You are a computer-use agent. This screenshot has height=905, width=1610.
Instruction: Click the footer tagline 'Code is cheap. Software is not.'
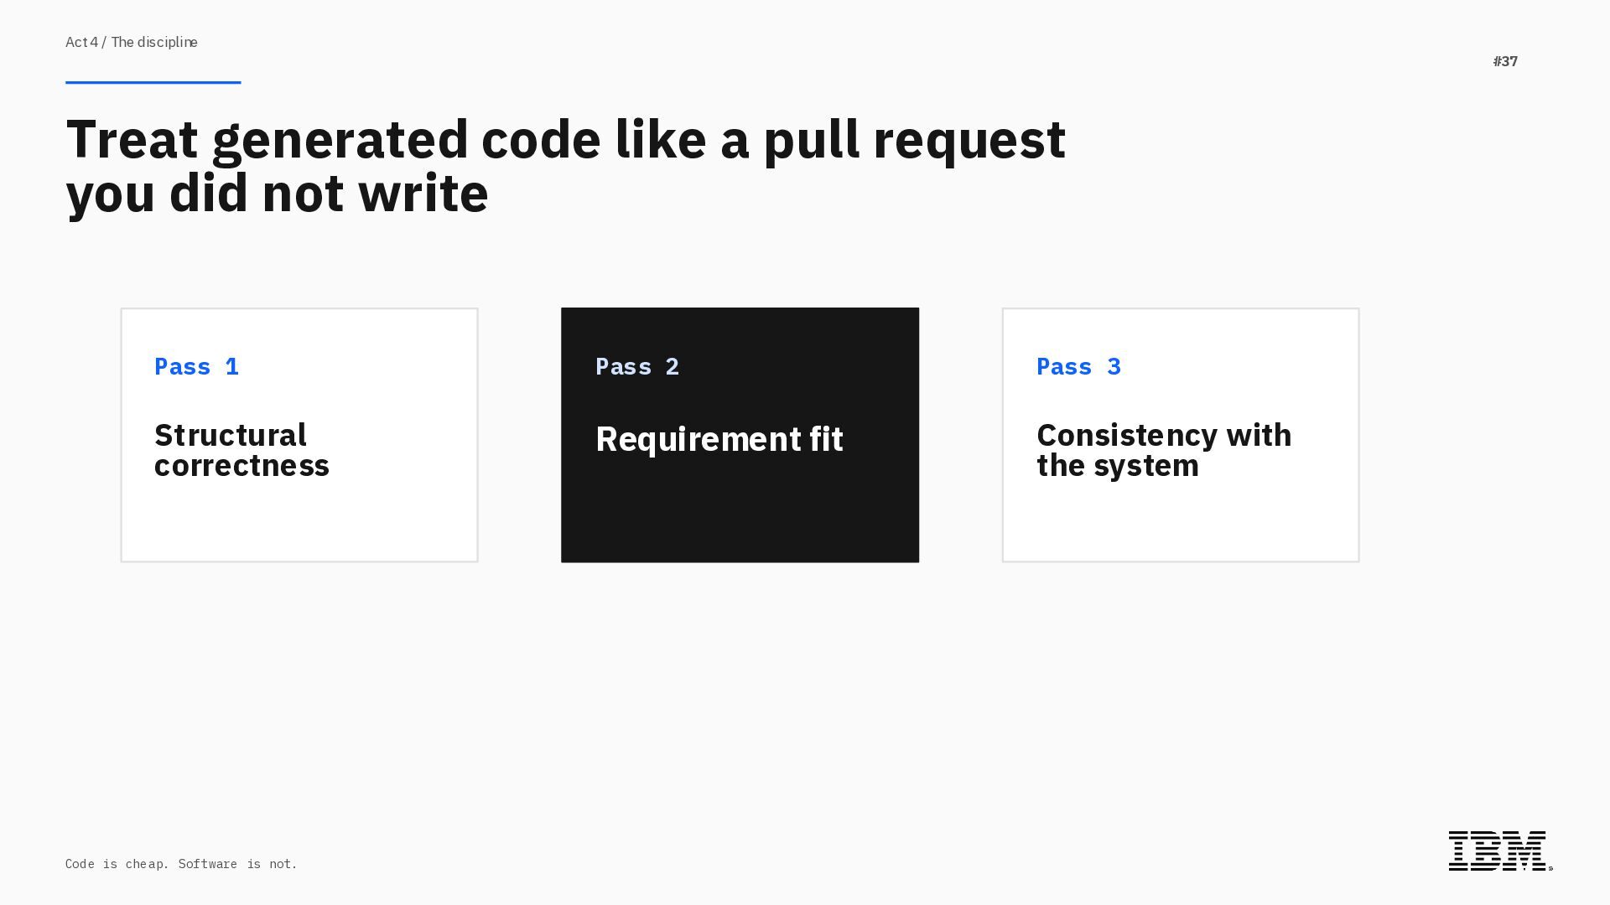(x=181, y=864)
